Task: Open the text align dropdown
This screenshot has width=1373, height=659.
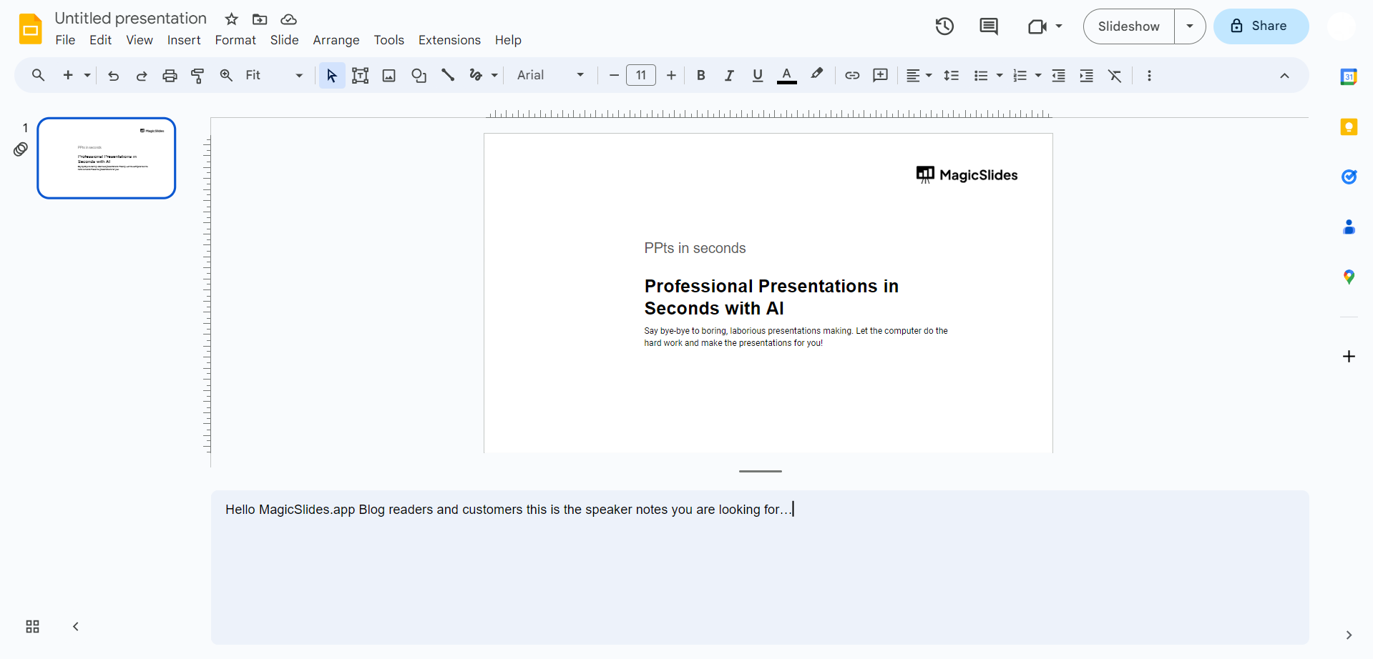Action: click(x=919, y=75)
